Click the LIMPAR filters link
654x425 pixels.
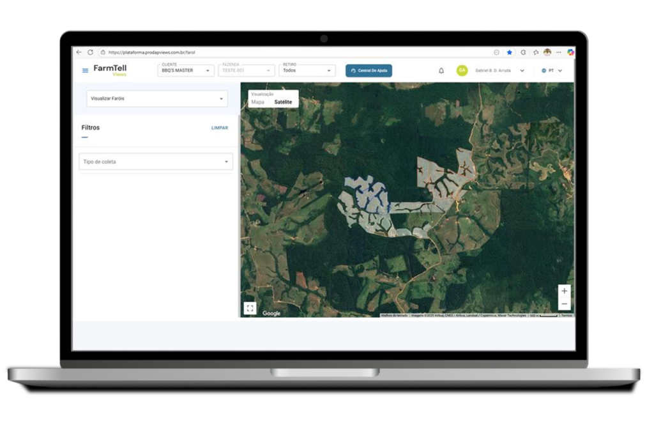point(219,128)
